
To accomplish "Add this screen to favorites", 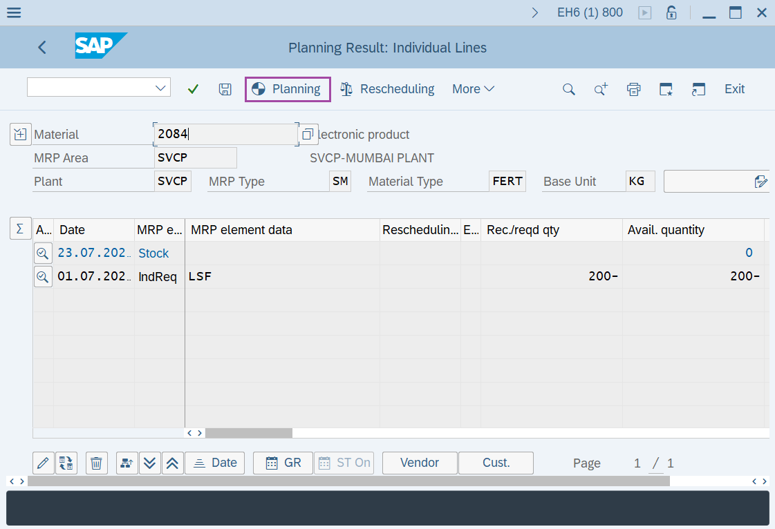I will click(x=665, y=89).
